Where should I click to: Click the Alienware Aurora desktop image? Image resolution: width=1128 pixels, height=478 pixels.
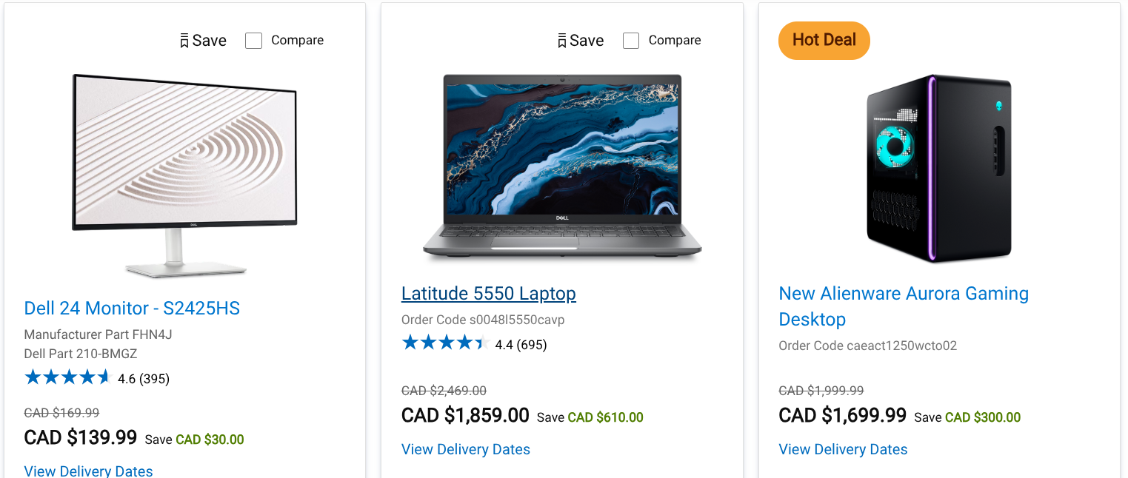point(938,168)
